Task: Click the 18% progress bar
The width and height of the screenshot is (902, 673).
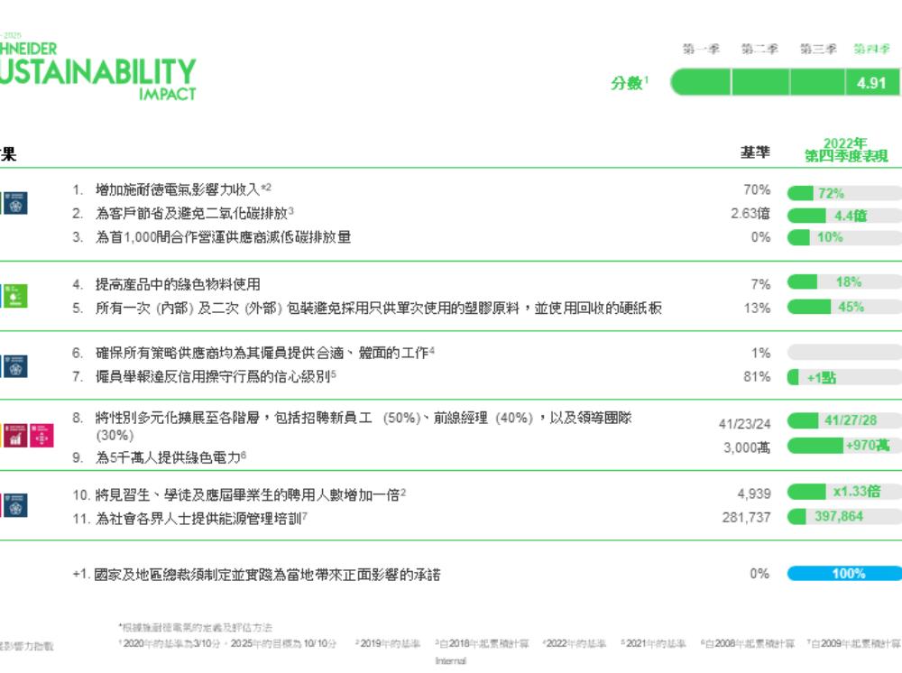Action: [x=844, y=281]
